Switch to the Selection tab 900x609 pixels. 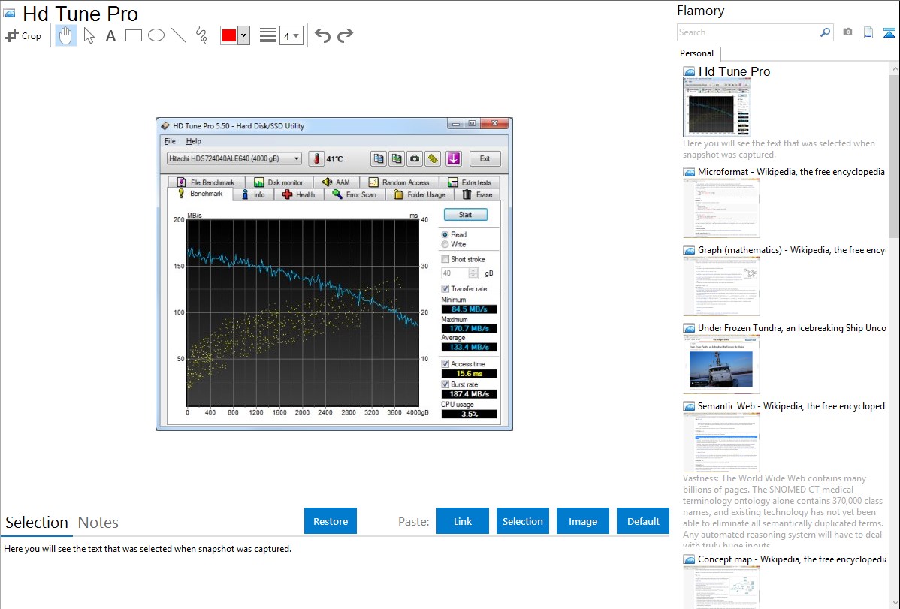(37, 523)
